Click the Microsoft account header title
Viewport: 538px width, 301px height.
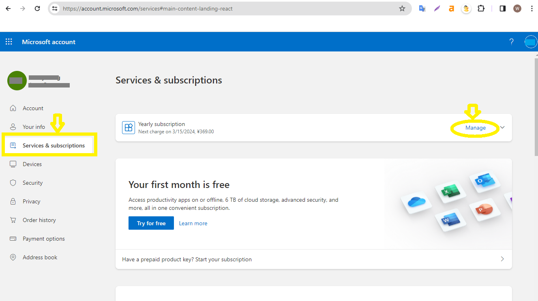tap(49, 42)
